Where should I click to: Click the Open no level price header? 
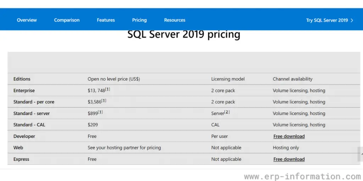[x=114, y=79]
